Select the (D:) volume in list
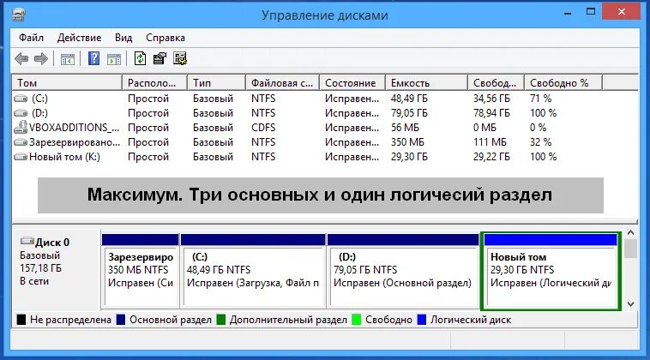Screen dimensions: 650x360 39,113
